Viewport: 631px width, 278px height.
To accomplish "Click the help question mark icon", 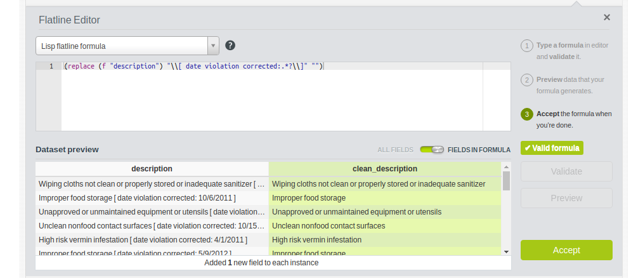I will [x=231, y=46].
